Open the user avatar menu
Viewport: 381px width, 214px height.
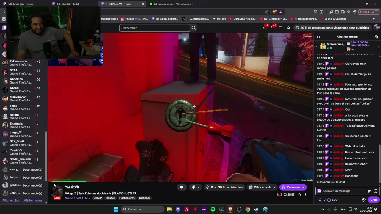point(377,28)
